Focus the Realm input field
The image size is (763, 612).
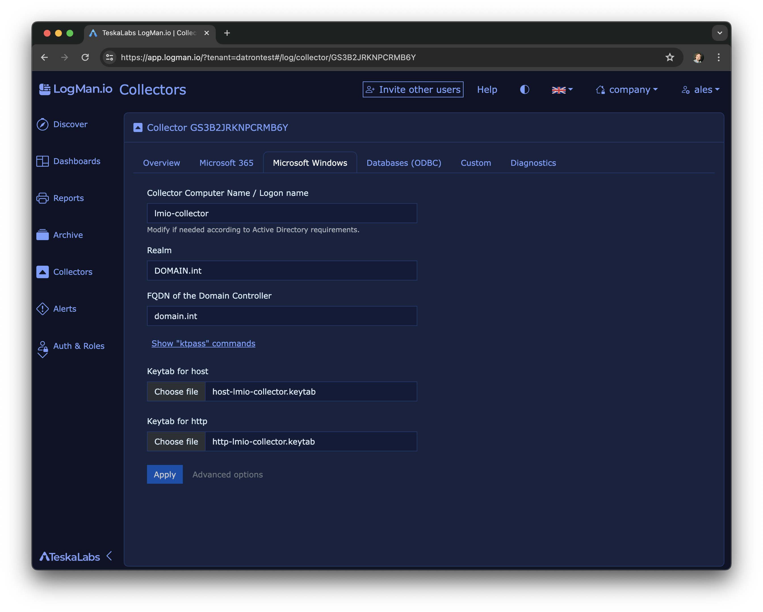(282, 271)
